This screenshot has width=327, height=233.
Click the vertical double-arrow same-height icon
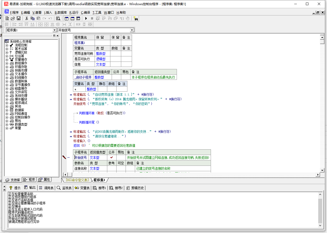tap(84, 24)
